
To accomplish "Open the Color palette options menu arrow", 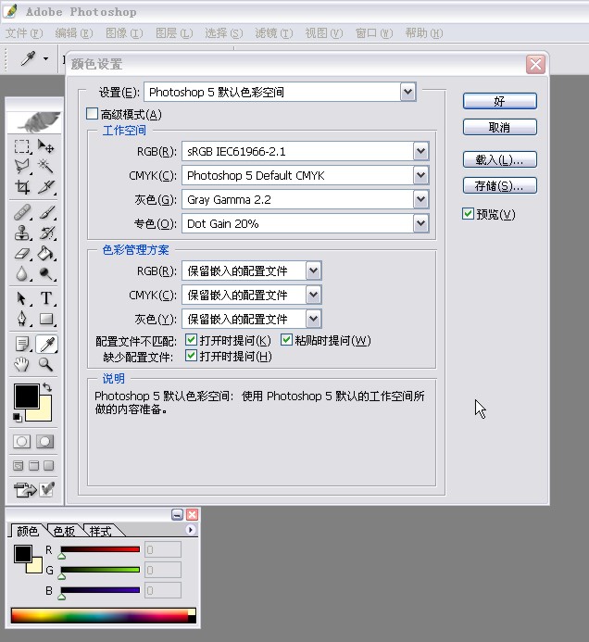I will 191,530.
